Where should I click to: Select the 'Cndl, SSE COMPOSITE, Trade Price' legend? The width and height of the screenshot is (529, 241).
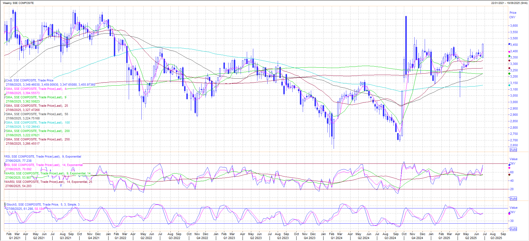tap(30, 80)
